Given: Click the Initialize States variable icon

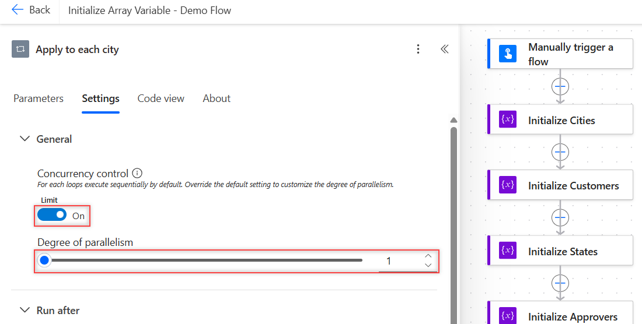Looking at the screenshot, I should point(508,250).
